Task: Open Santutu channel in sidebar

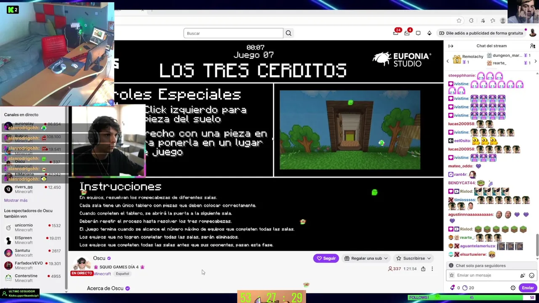Action: pos(33,253)
